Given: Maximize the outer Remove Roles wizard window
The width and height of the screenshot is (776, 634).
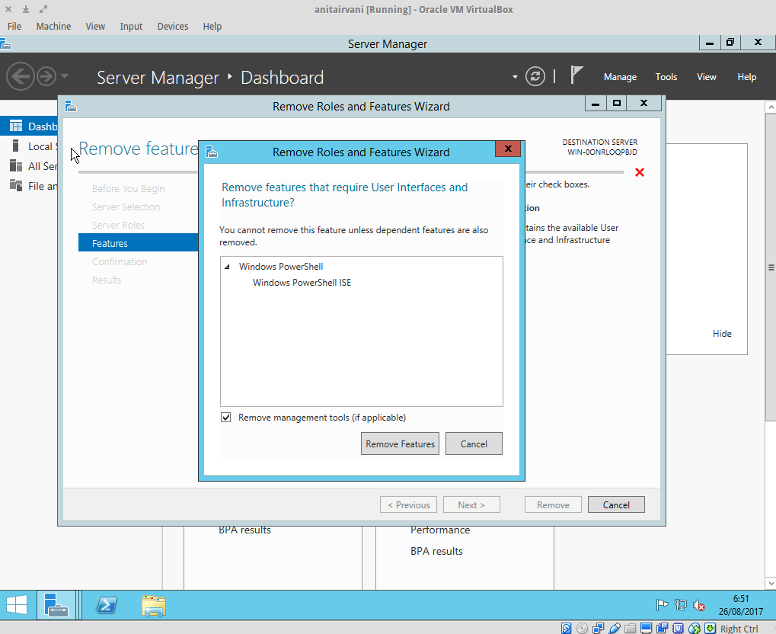Looking at the screenshot, I should [617, 103].
